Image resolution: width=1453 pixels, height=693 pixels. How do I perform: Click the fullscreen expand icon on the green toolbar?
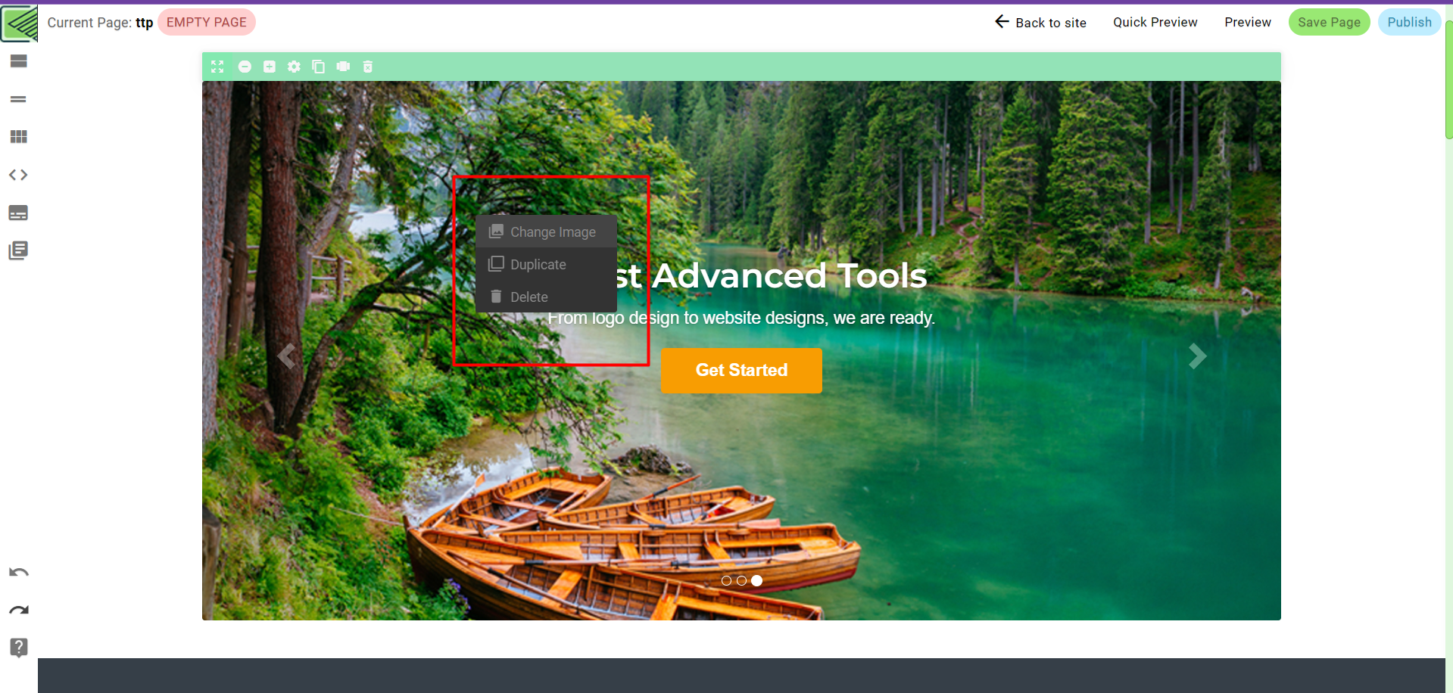click(217, 67)
